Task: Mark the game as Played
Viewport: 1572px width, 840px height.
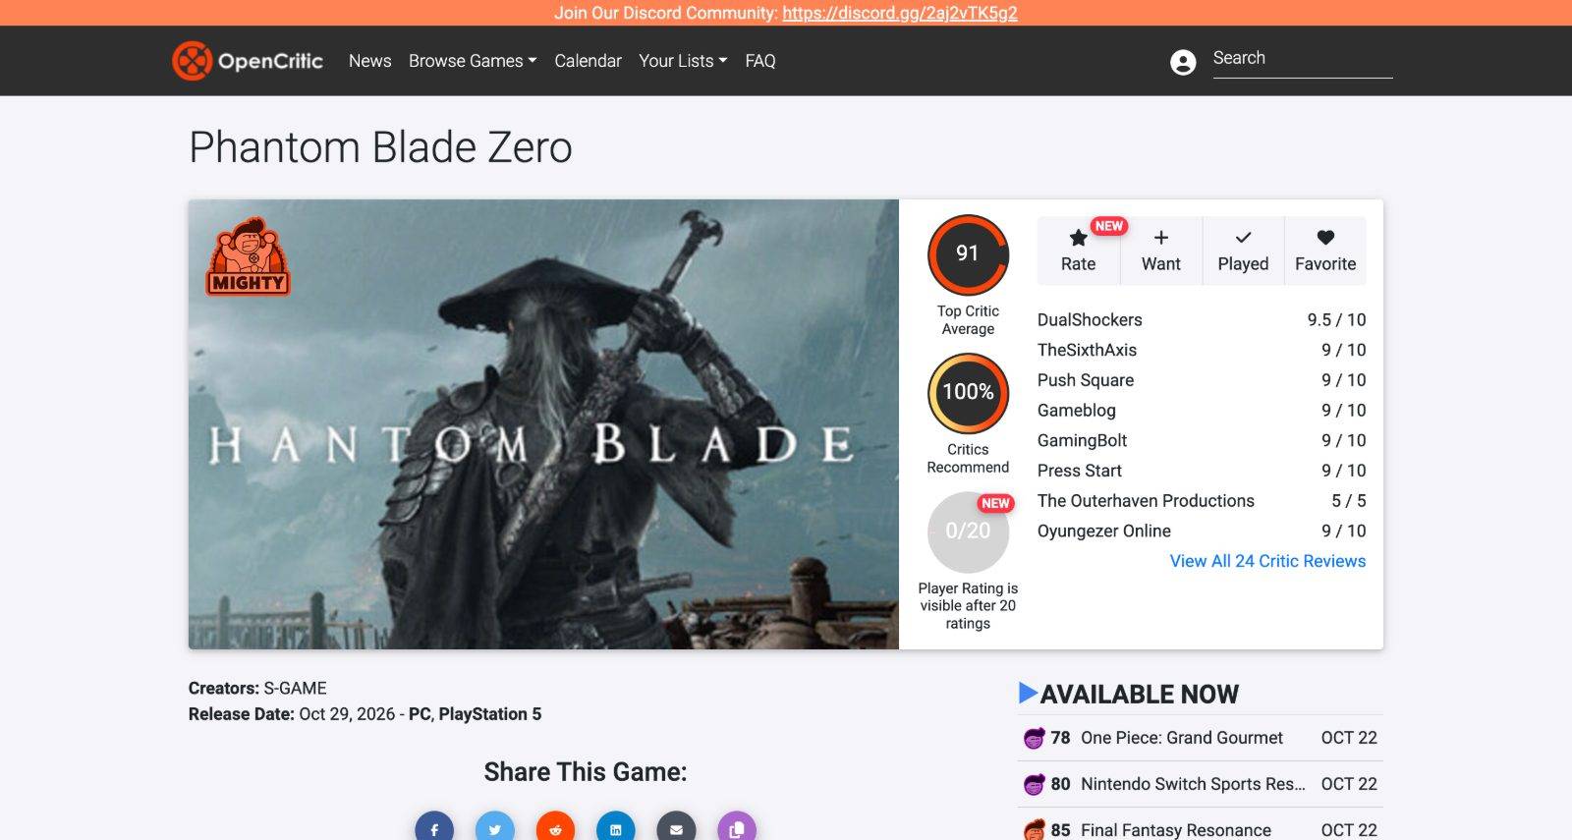Action: tap(1243, 251)
